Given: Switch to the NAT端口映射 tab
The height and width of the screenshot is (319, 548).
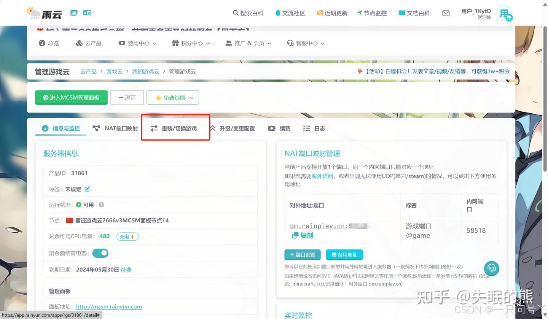Looking at the screenshot, I should (x=115, y=128).
